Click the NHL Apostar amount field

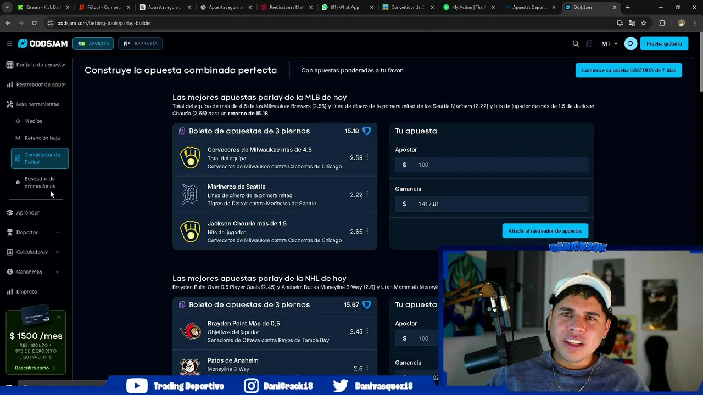(x=417, y=338)
